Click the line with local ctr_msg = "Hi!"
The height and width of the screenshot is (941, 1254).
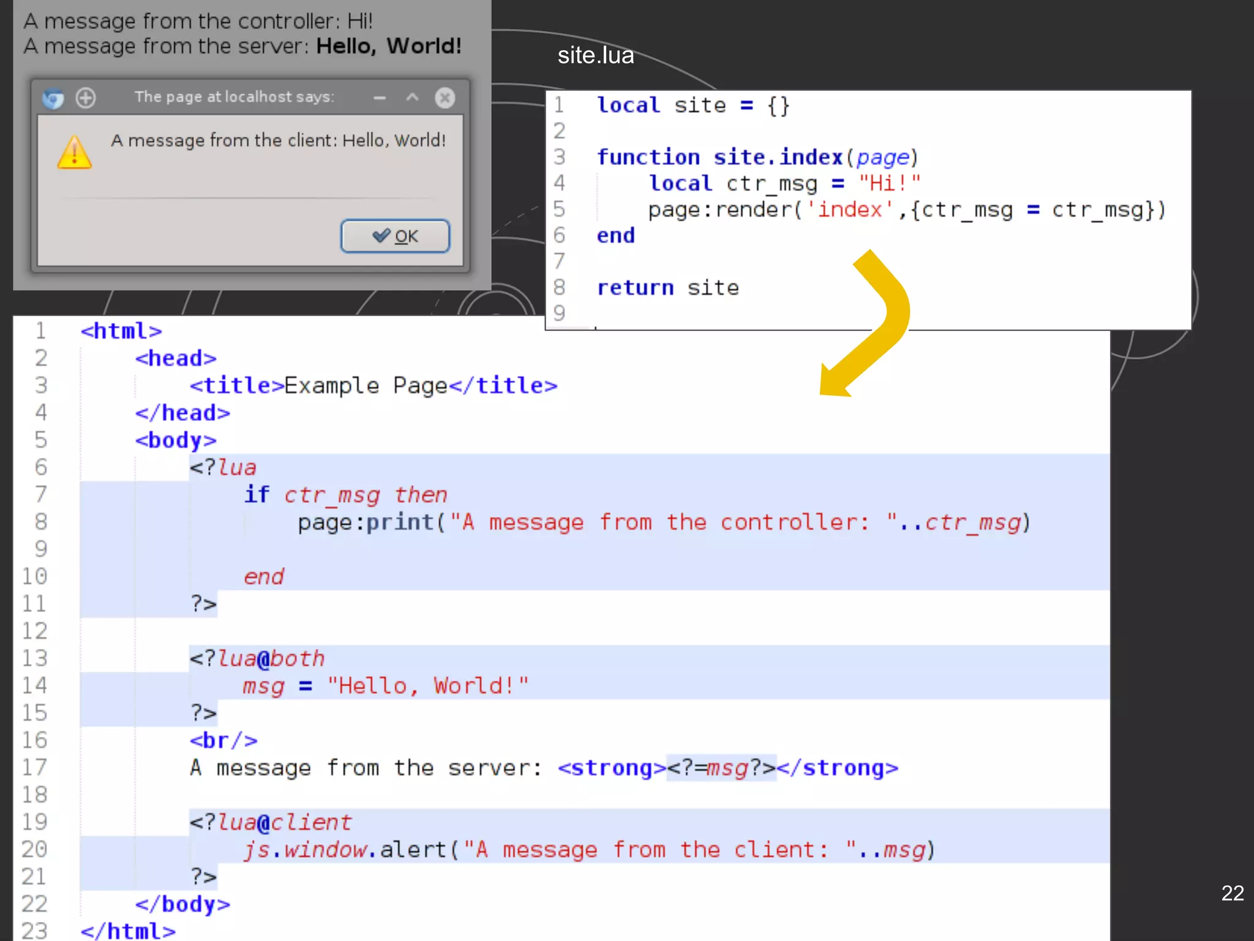785,183
